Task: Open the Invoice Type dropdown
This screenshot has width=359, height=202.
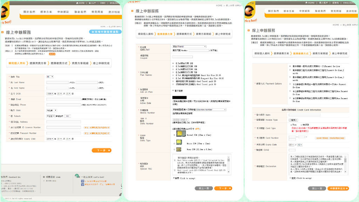Action: [293, 120]
